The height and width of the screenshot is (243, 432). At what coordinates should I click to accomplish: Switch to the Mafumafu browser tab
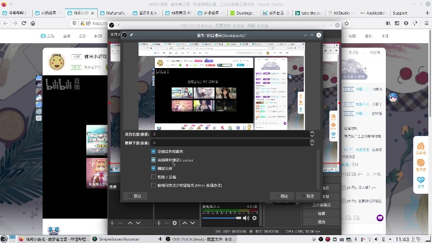[x=115, y=12]
